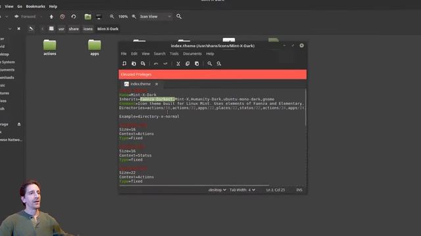Image resolution: width=421 pixels, height=236 pixels.
Task: Open the file manager's View menu
Action: click(9, 7)
